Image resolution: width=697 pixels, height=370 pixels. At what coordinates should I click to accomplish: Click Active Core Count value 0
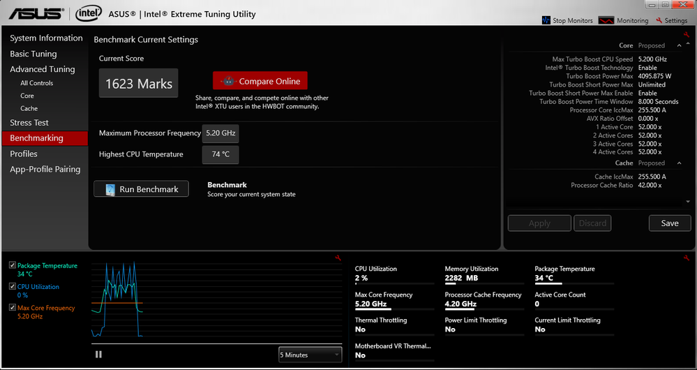(x=537, y=304)
